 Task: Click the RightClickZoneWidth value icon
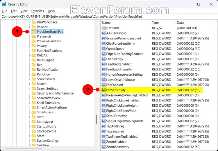point(103,111)
